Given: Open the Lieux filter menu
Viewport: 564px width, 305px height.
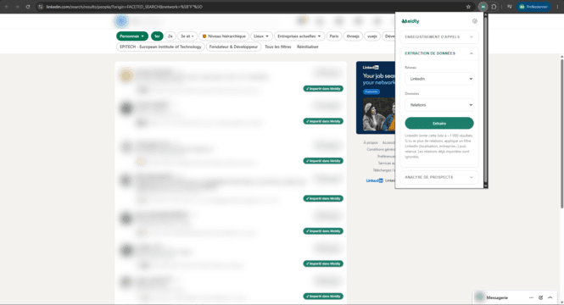Looking at the screenshot, I should tap(261, 36).
